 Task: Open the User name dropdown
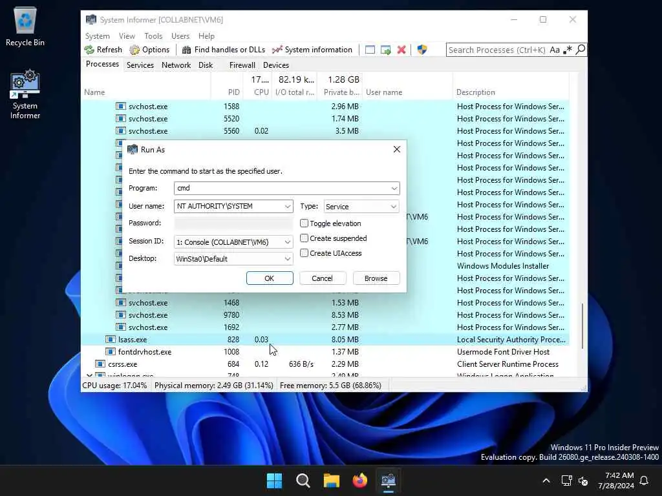pyautogui.click(x=288, y=206)
